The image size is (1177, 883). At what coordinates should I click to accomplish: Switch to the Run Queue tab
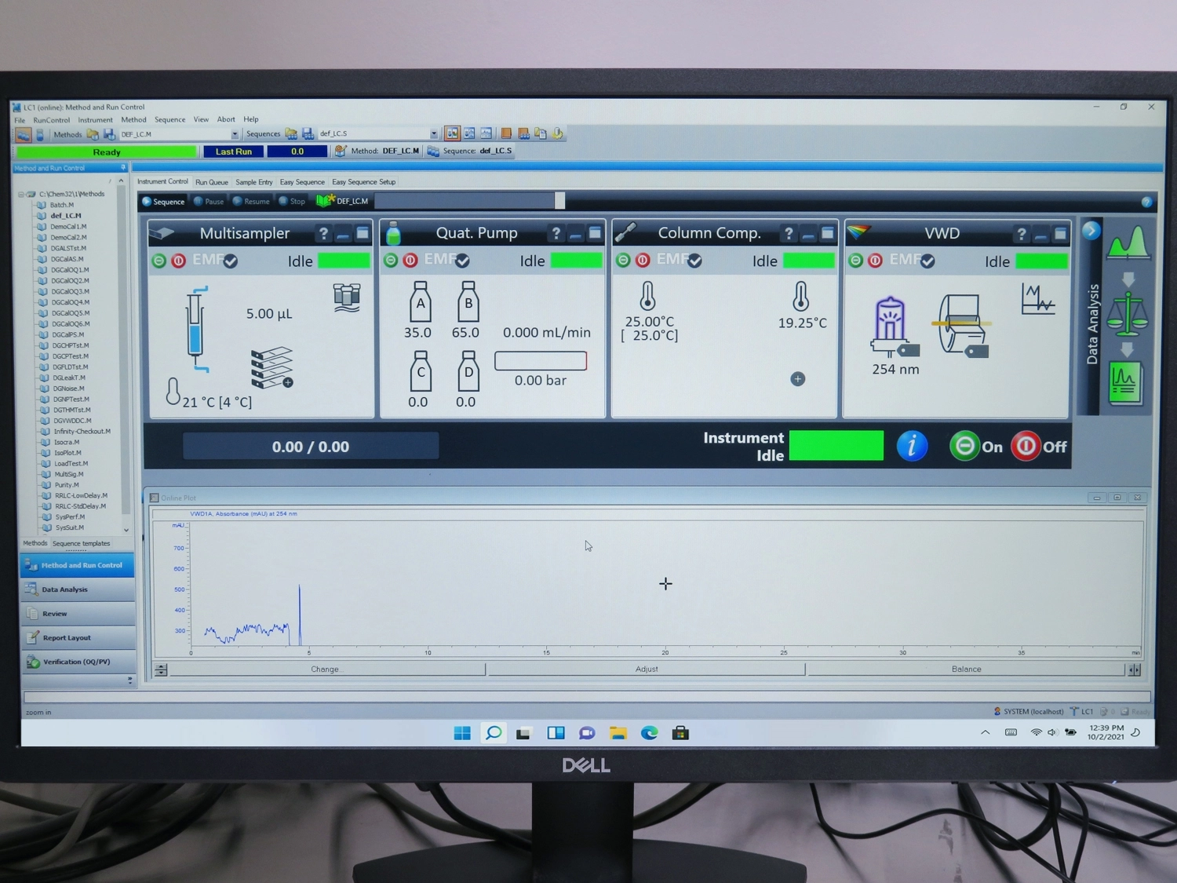211,182
